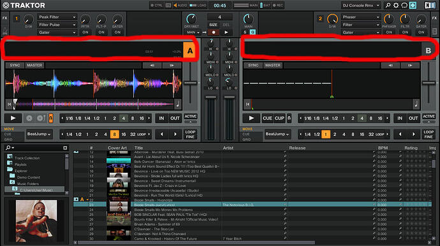Toggle the Snap S button

click(x=245, y=32)
